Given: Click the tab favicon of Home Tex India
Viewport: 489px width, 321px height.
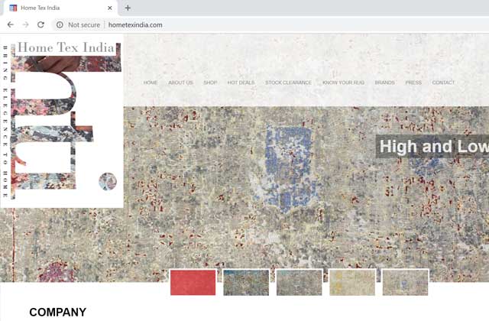Looking at the screenshot, I should pos(13,8).
